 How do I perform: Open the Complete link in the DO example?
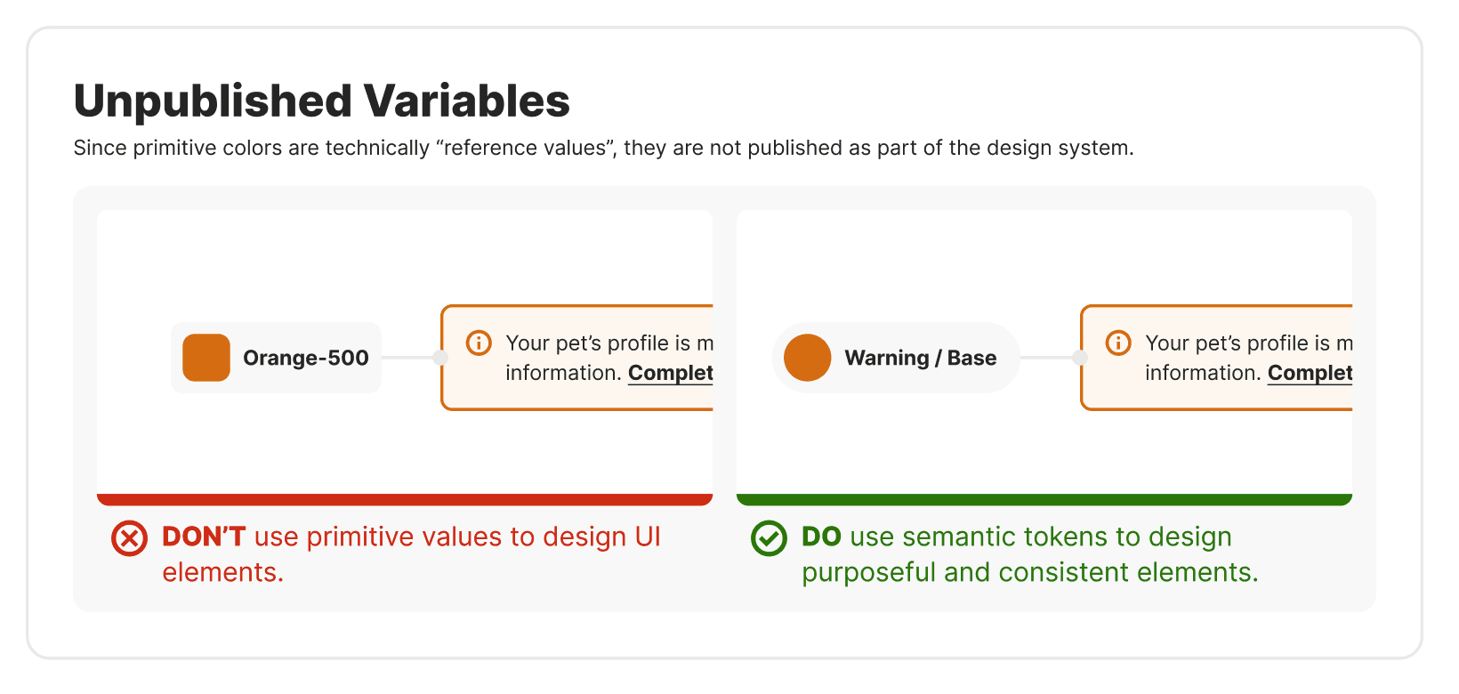(1310, 373)
